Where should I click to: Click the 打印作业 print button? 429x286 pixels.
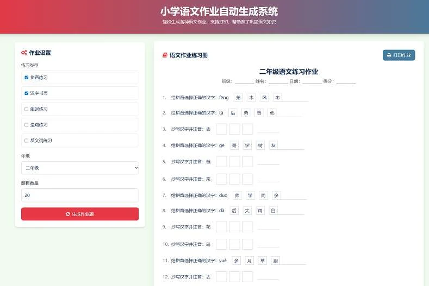point(399,55)
